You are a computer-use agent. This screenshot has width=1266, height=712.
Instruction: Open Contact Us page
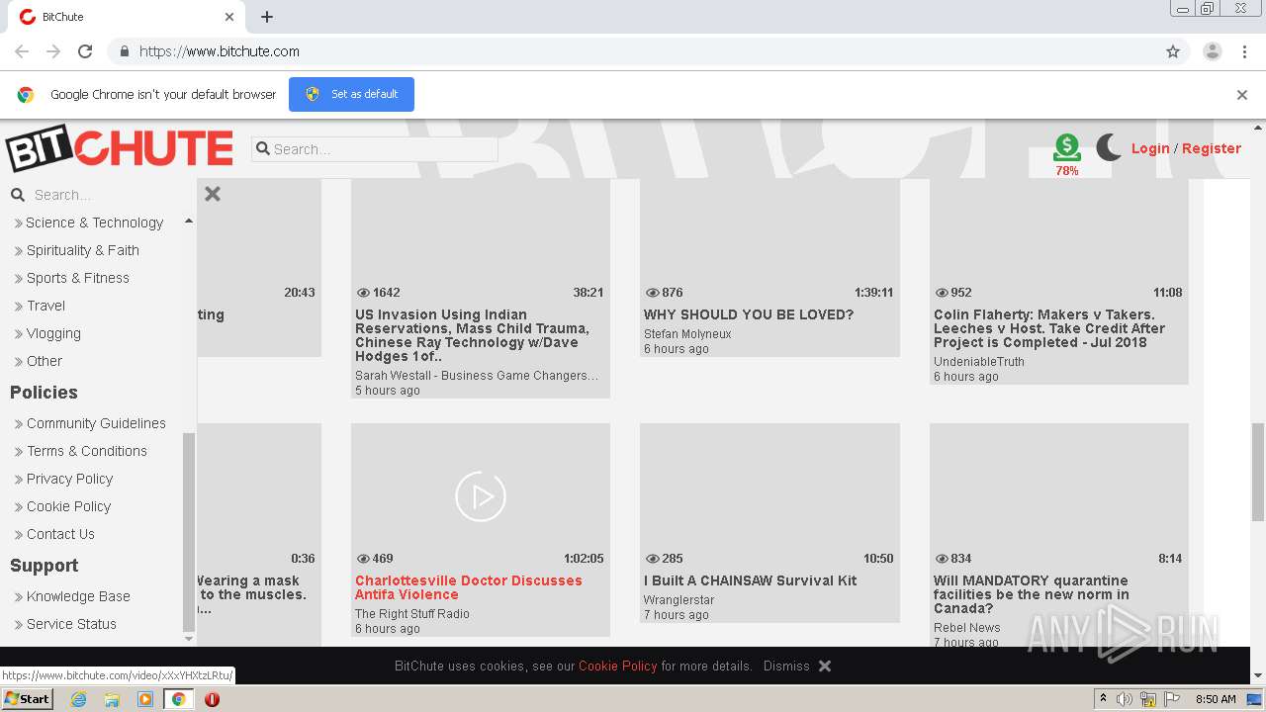coord(60,534)
